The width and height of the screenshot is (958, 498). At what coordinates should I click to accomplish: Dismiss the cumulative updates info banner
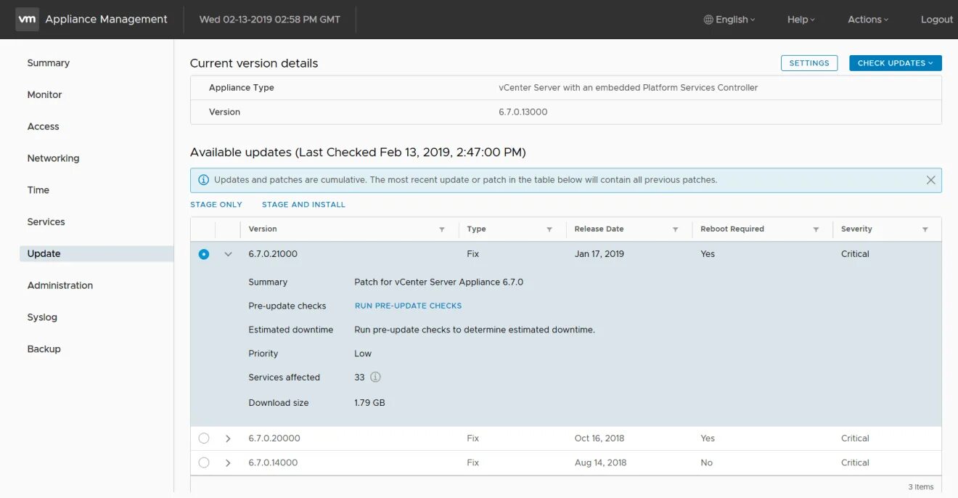tap(930, 180)
